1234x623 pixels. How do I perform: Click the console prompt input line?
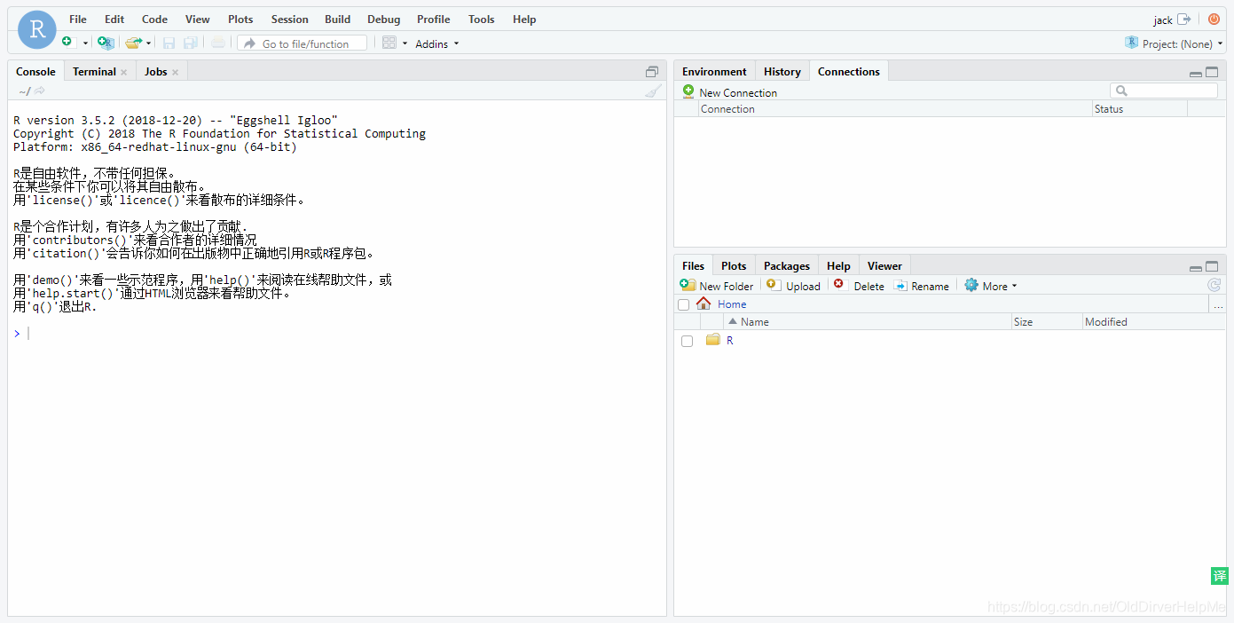click(337, 334)
